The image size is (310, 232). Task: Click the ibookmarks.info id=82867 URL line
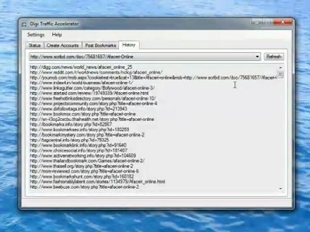[x=71, y=124]
